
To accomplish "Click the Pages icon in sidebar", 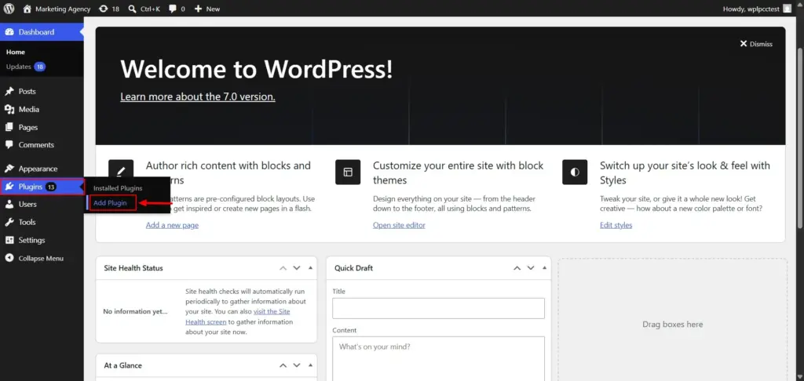I will pyautogui.click(x=9, y=127).
